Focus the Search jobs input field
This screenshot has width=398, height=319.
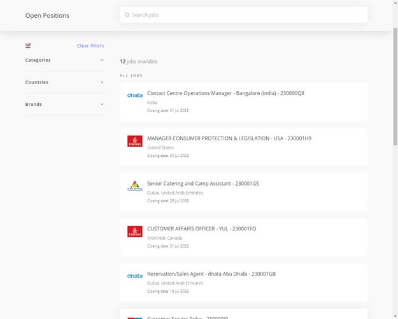coord(244,15)
